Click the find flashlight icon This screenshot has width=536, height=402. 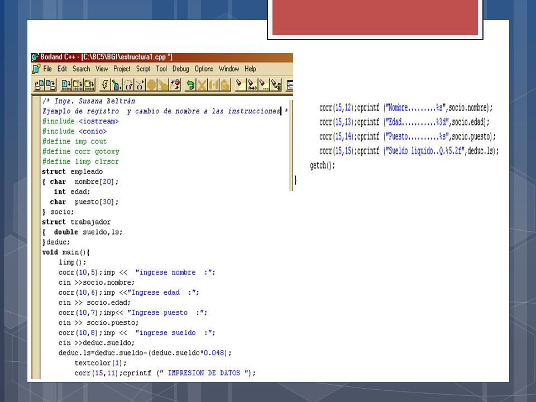(240, 84)
